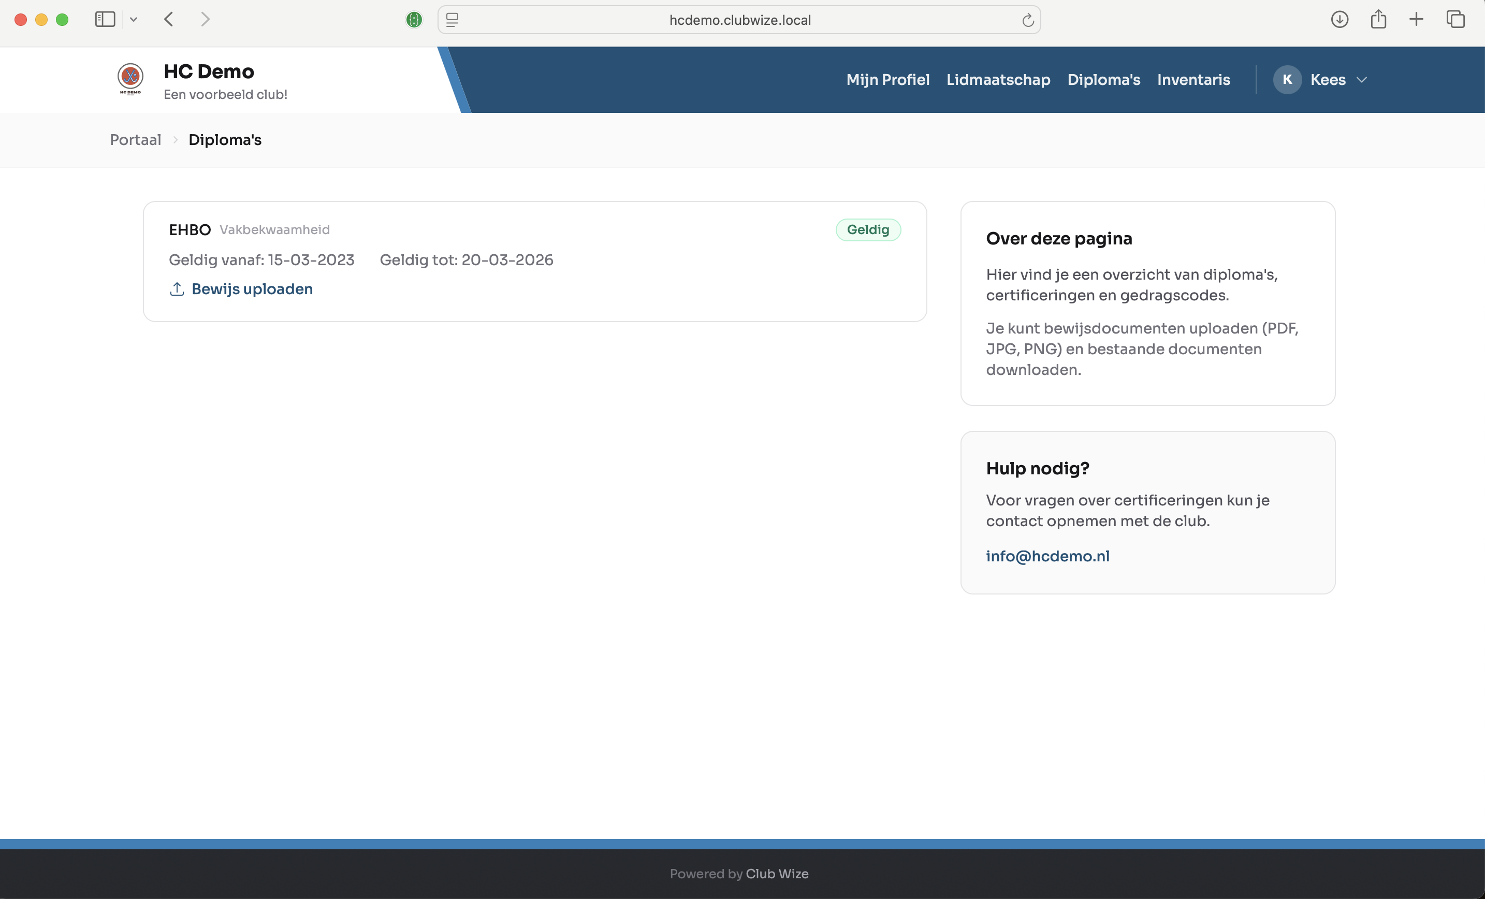Reload page with the refresh icon
Screen dimensions: 1485x899
(1028, 21)
